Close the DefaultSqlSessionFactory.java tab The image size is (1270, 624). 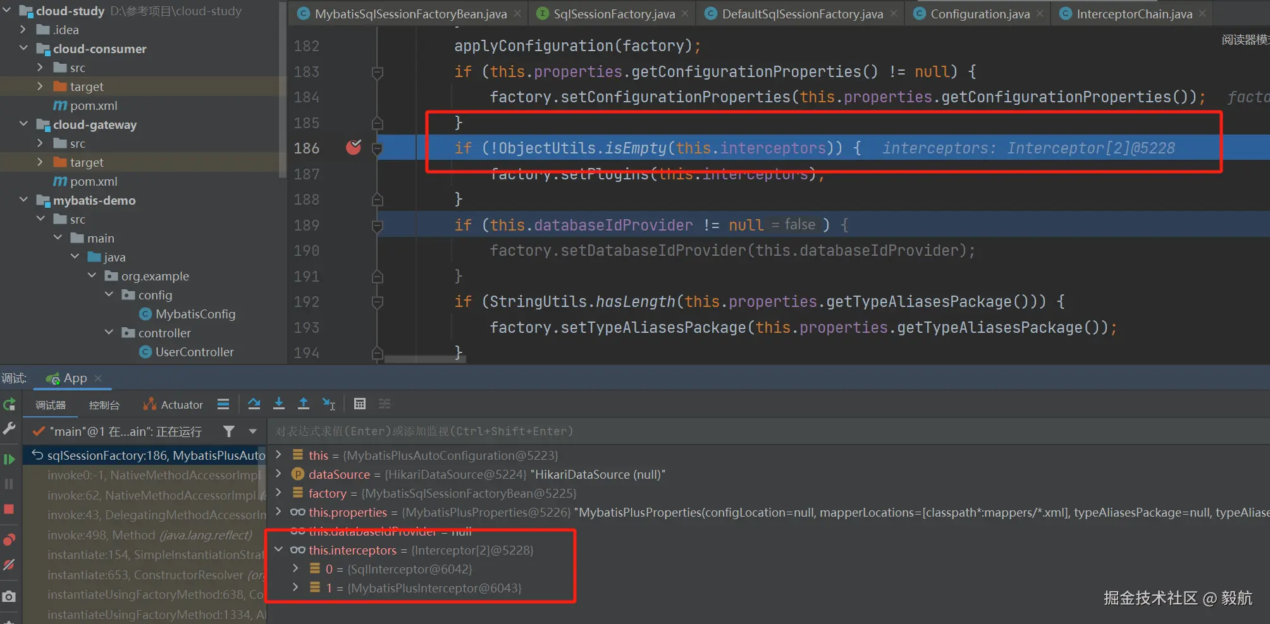coord(894,14)
